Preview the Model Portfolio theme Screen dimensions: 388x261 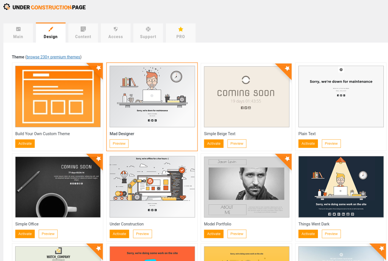click(x=237, y=234)
